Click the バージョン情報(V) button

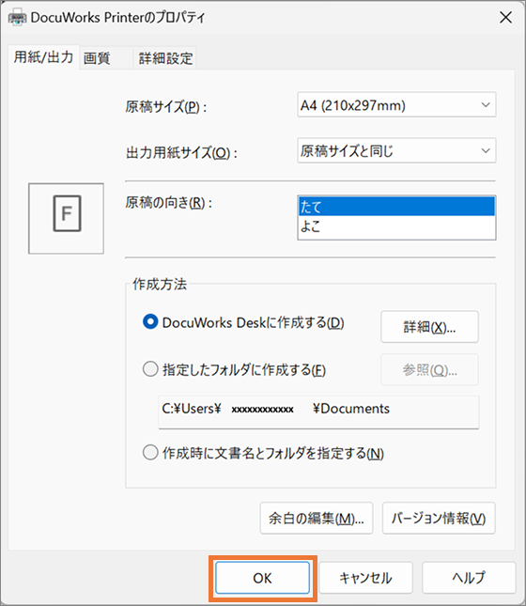(439, 519)
